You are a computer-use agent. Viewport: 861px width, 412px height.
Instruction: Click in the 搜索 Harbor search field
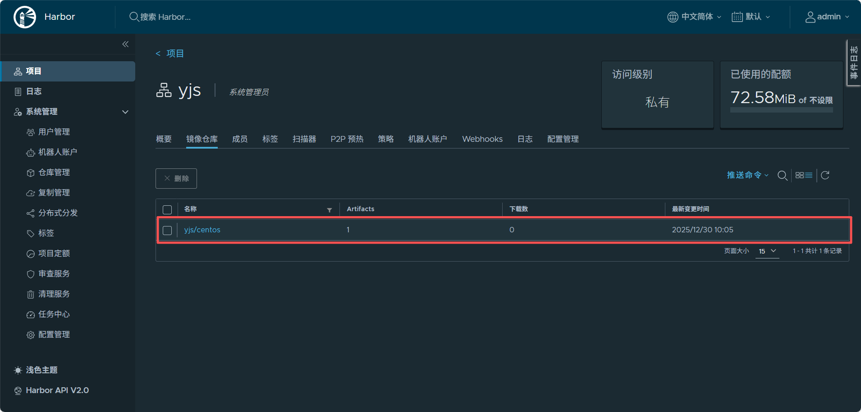tap(165, 17)
